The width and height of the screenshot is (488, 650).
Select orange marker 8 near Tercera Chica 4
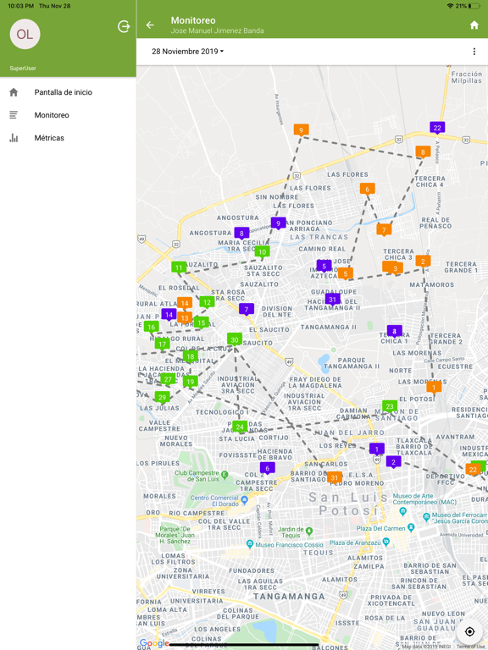423,152
